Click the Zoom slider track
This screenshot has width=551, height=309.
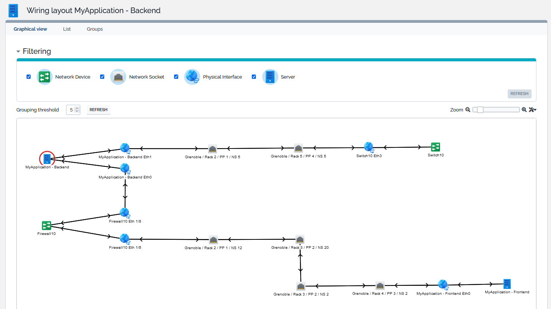tap(501, 110)
